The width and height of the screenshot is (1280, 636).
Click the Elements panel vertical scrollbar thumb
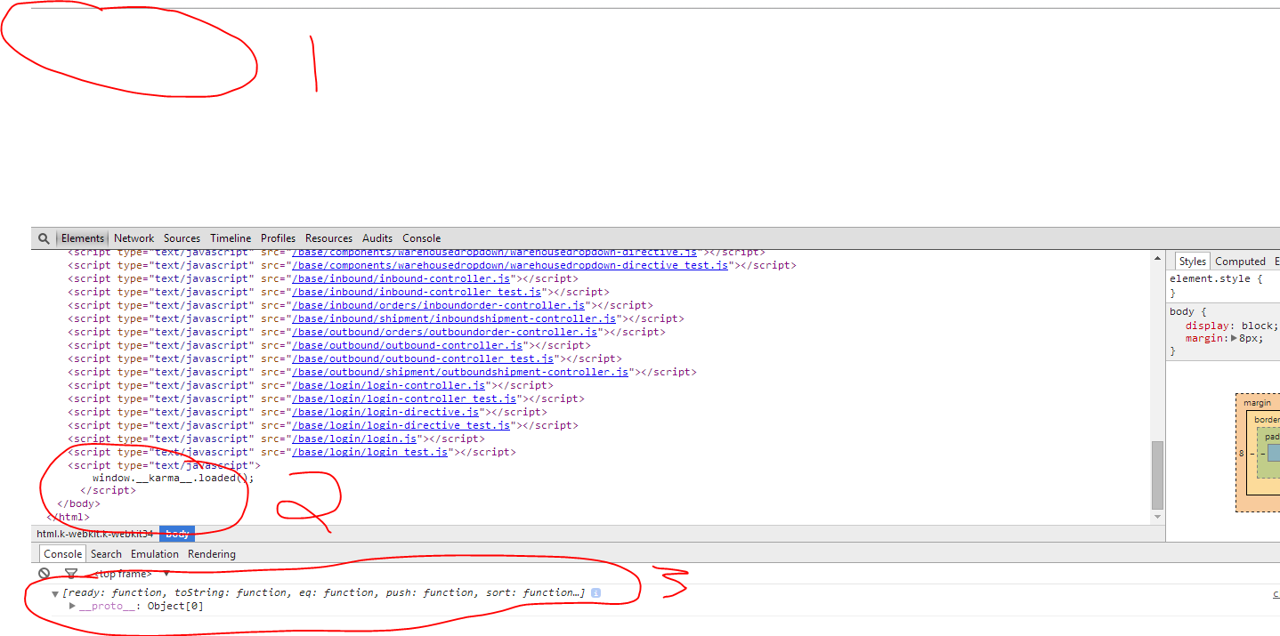point(1157,474)
